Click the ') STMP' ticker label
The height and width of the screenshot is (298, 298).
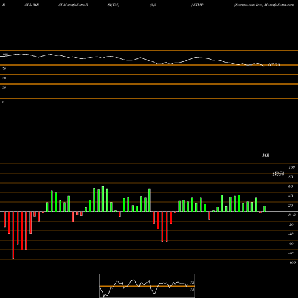197,5
